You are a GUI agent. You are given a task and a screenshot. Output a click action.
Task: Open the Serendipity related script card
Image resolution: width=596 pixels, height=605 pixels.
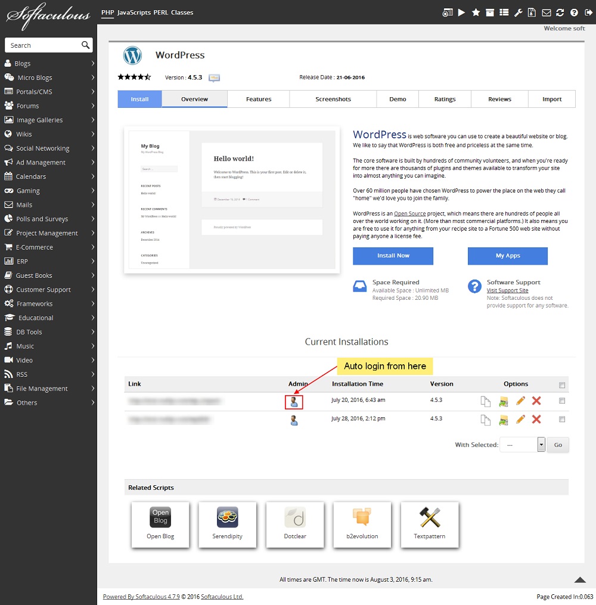pos(227,525)
